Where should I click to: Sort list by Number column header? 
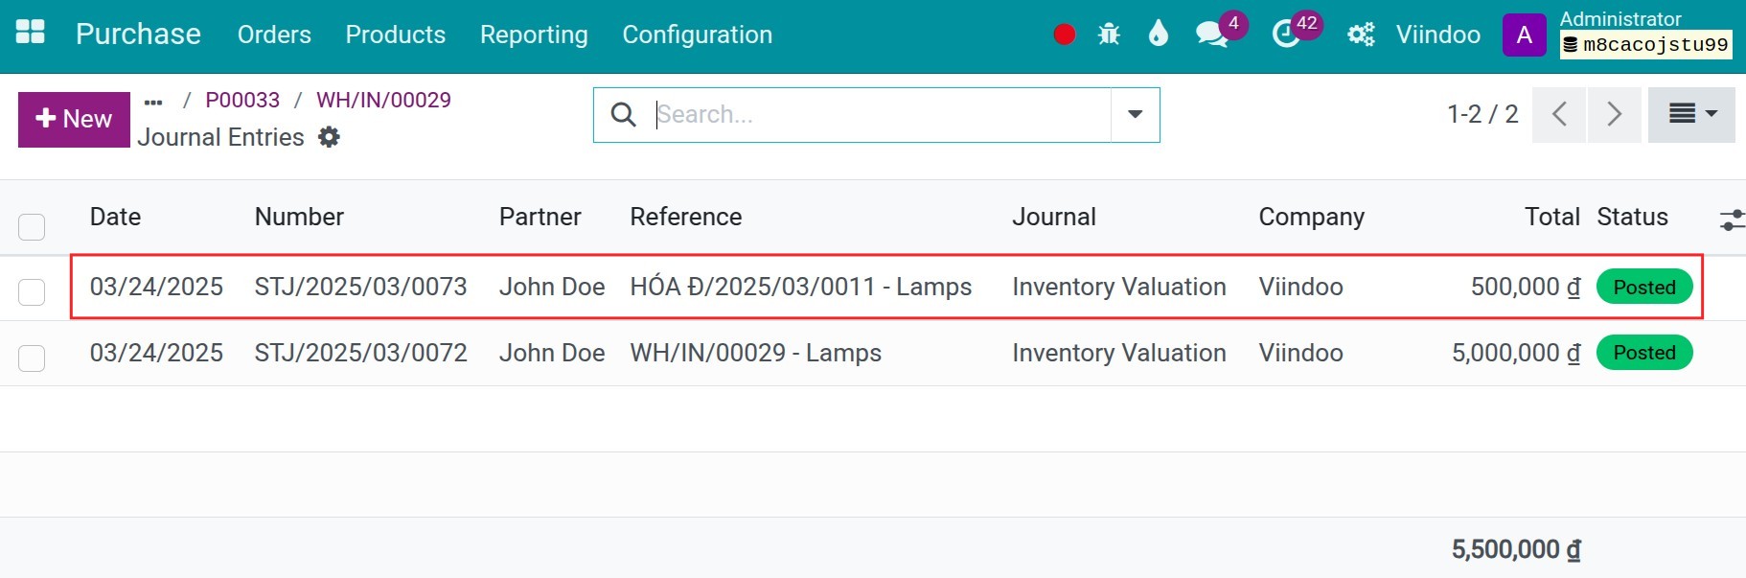[x=299, y=217]
